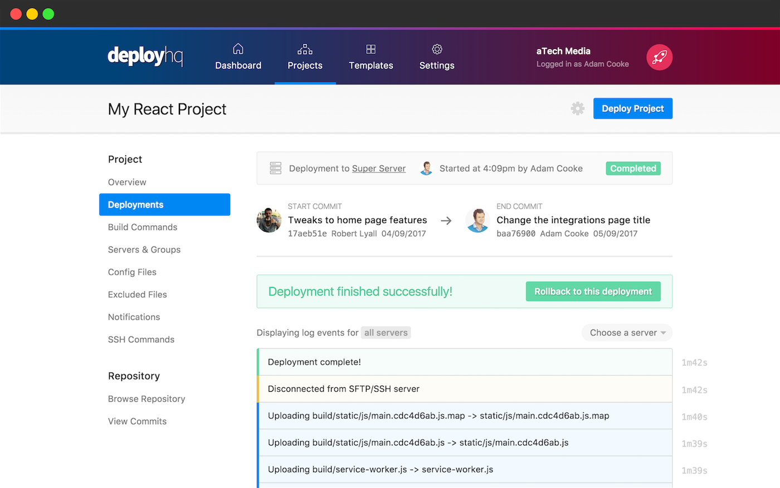Click the Dashboard house icon

coord(238,49)
